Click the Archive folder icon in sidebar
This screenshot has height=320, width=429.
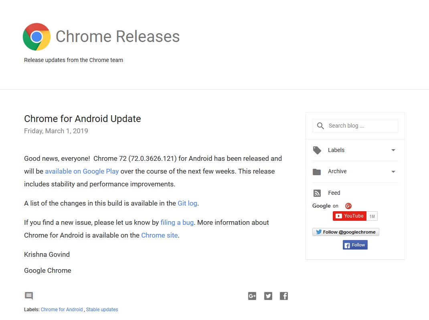click(317, 172)
